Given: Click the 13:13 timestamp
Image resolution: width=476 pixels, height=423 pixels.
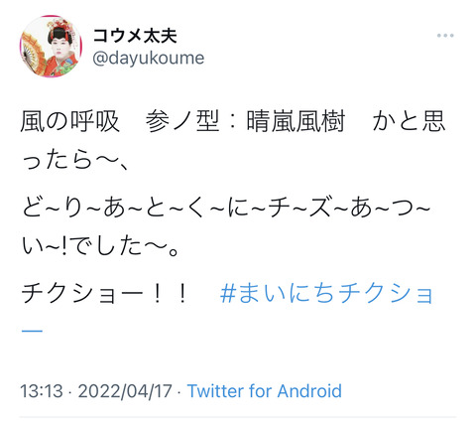Looking at the screenshot, I should [x=42, y=391].
